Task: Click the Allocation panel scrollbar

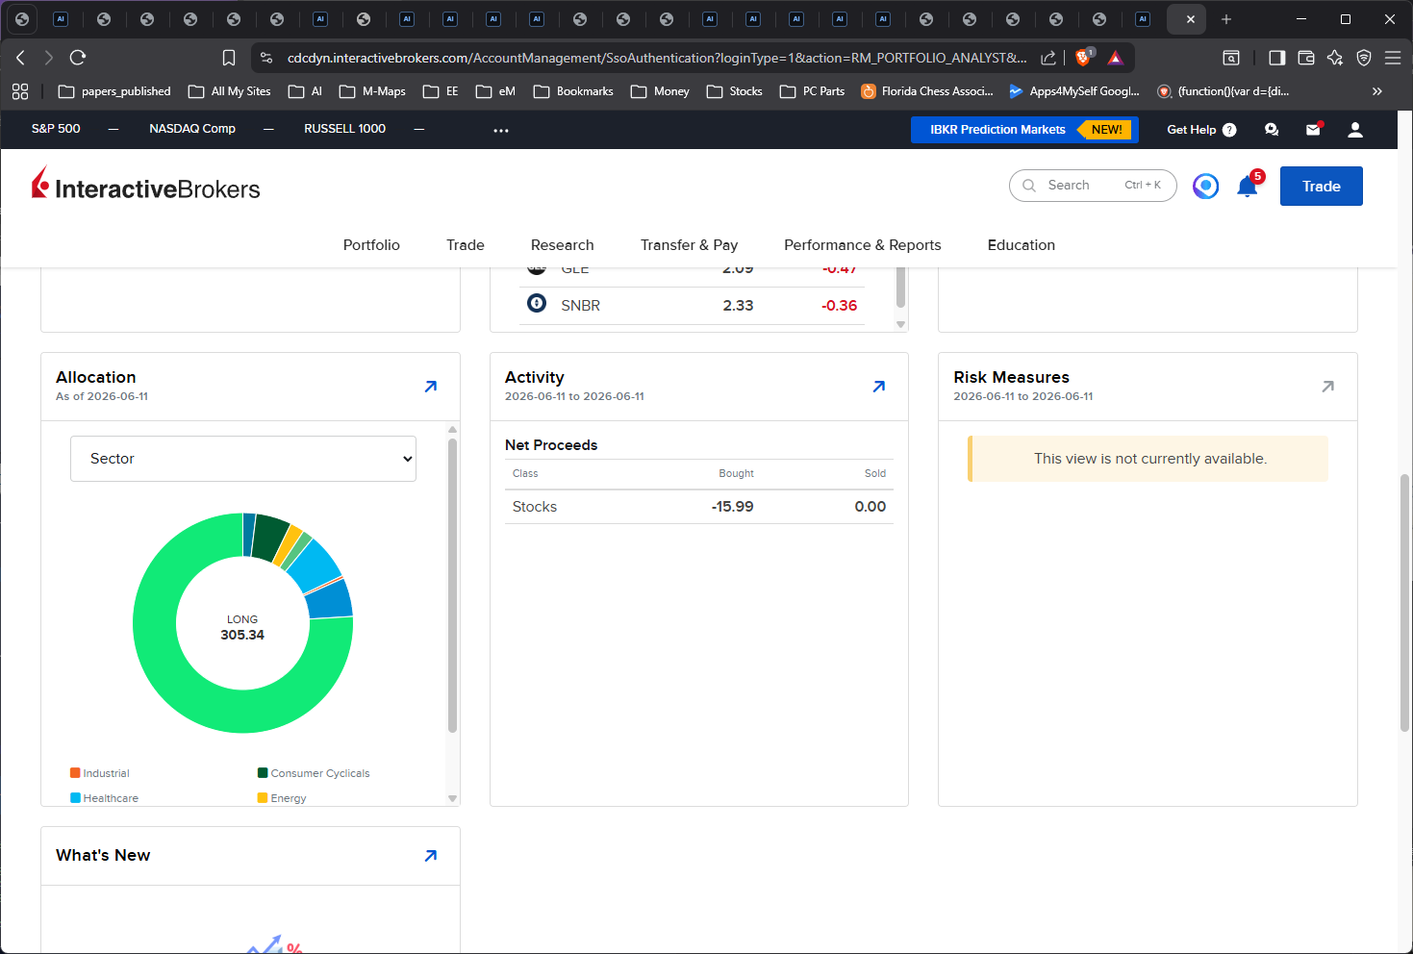Action: (452, 587)
